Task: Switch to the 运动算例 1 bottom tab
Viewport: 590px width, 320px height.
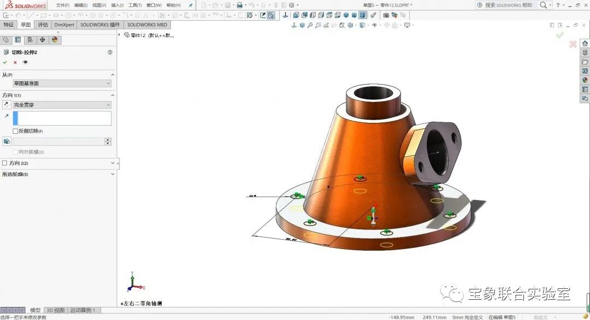Action: tap(82, 310)
